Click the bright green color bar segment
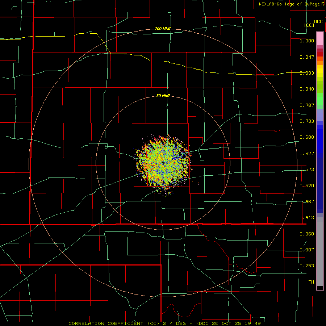 (320, 99)
